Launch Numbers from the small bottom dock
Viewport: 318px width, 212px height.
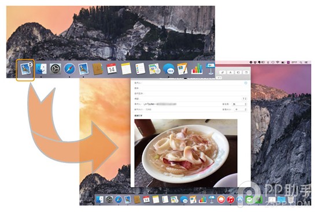(202, 200)
